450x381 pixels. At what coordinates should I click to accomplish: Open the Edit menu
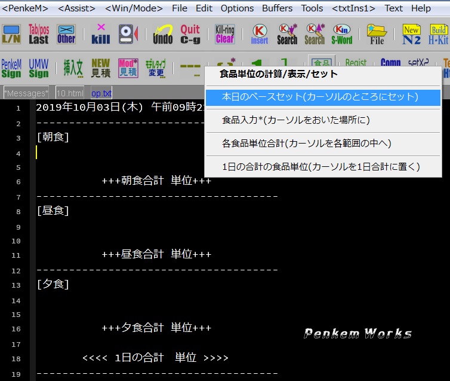coord(204,8)
